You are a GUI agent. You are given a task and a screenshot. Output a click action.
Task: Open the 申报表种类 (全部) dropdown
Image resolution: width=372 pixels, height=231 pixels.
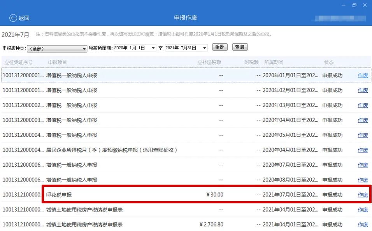(57, 49)
